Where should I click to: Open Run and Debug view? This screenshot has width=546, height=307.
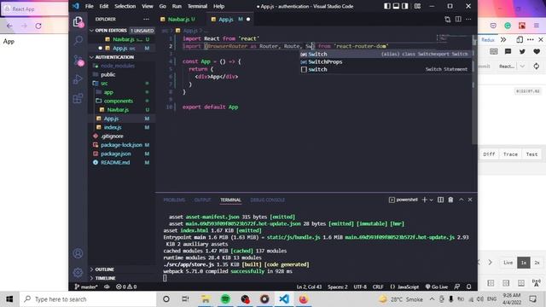[x=78, y=79]
